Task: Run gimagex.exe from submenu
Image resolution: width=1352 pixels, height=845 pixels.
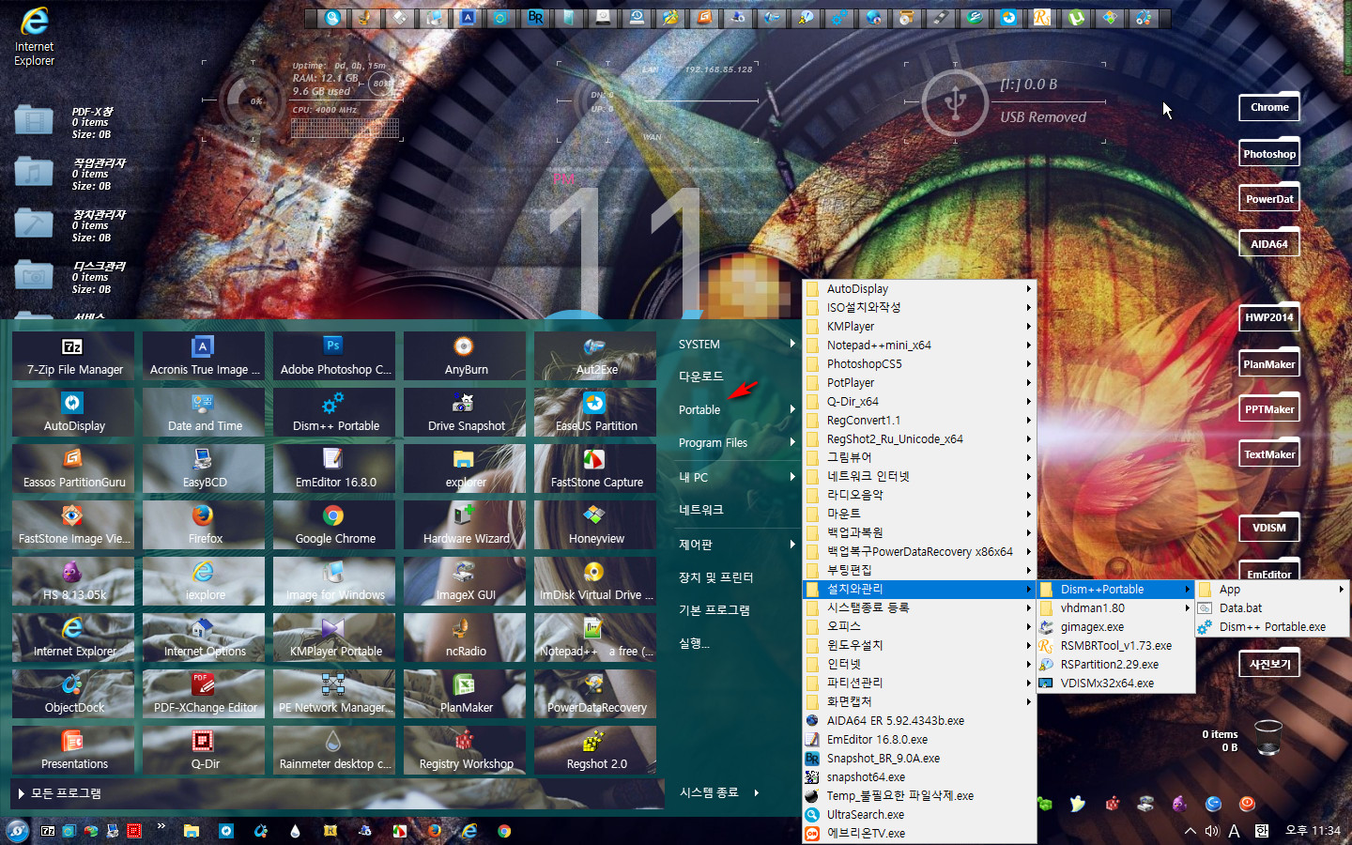Action: pos(1115,627)
